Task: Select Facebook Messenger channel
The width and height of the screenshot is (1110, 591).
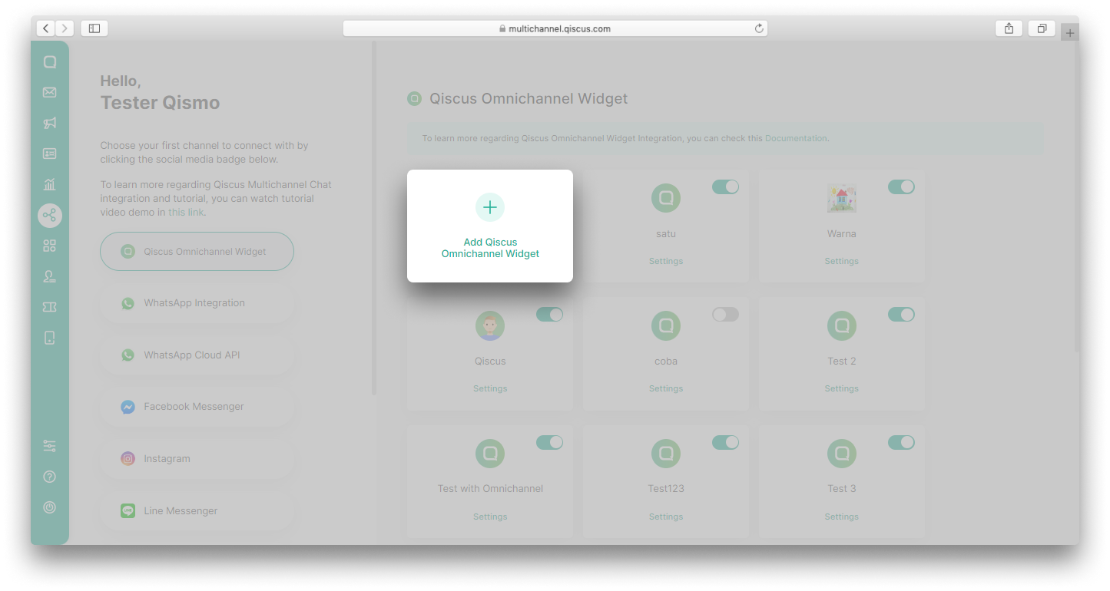Action: [x=197, y=407]
